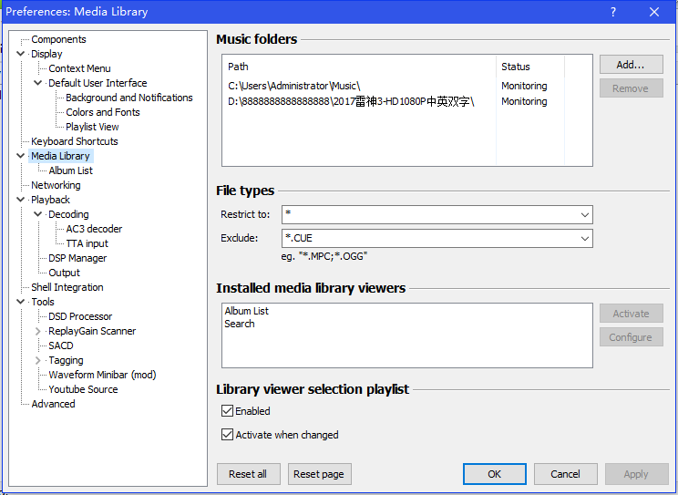
Task: Open the Restrict to dropdown
Action: [584, 215]
